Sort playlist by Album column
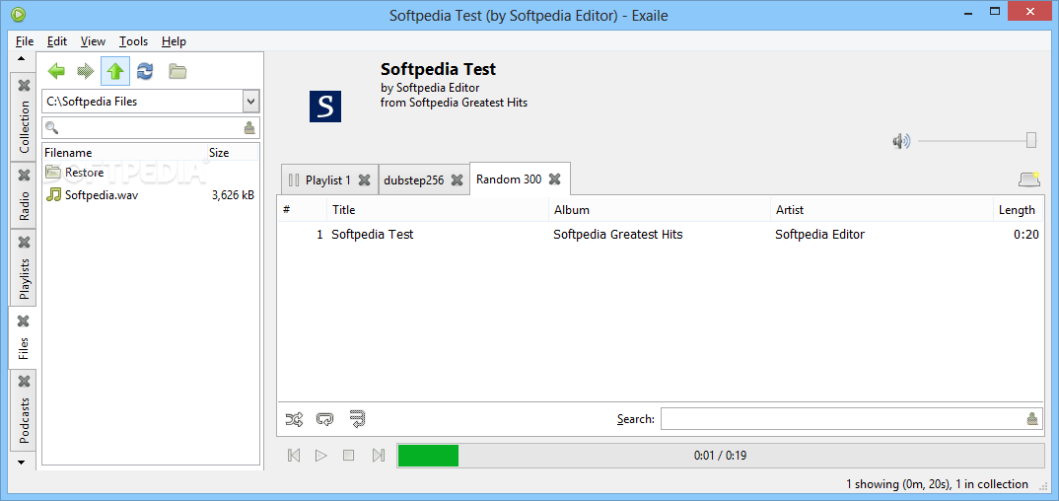Image resolution: width=1059 pixels, height=501 pixels. click(660, 210)
